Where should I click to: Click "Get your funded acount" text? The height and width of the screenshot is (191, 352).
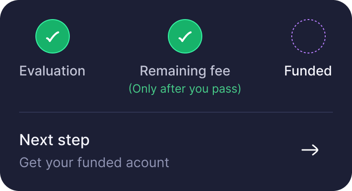[94, 163]
